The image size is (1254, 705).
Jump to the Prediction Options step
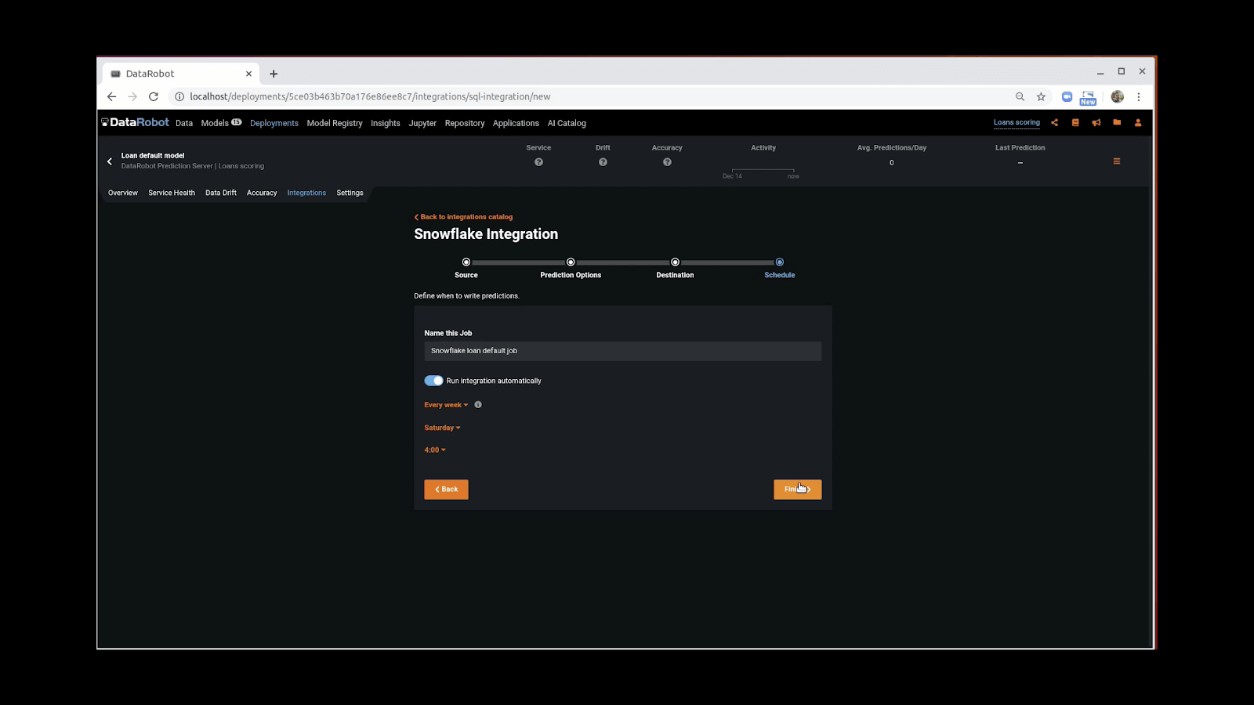(571, 262)
